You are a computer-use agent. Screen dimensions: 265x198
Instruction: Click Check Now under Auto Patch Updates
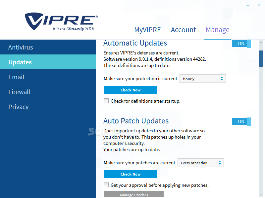(x=131, y=174)
